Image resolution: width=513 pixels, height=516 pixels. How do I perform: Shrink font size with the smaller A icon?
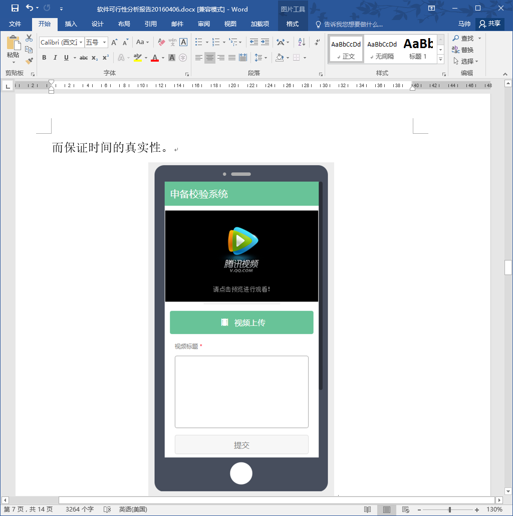(125, 42)
